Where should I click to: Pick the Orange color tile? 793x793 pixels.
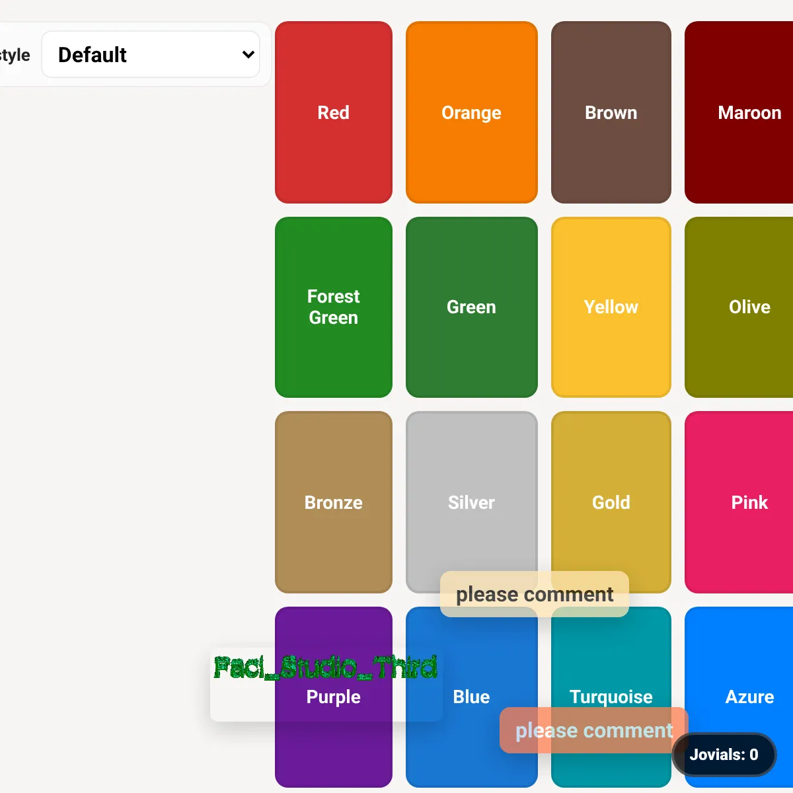coord(471,112)
